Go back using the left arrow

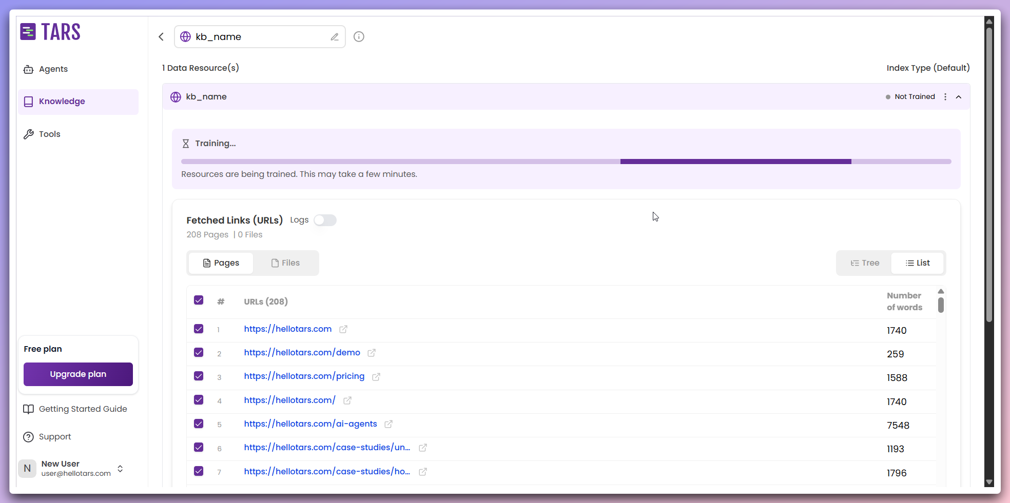pyautogui.click(x=161, y=36)
